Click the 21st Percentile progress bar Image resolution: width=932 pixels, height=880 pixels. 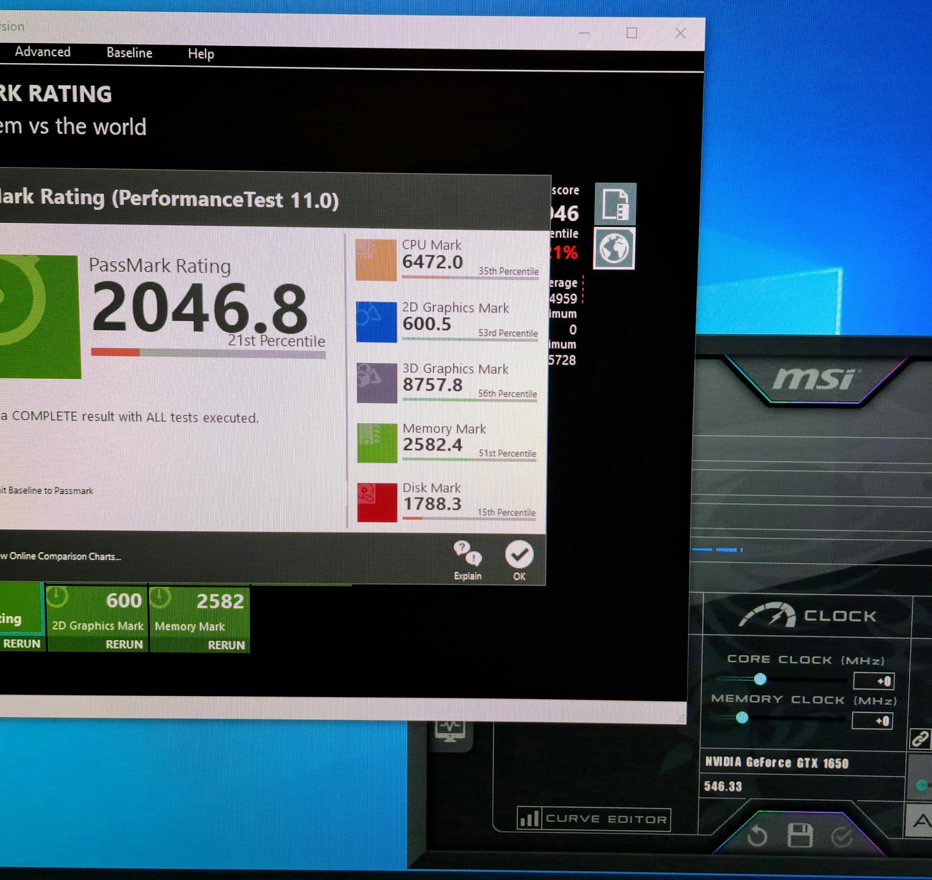pos(208,353)
